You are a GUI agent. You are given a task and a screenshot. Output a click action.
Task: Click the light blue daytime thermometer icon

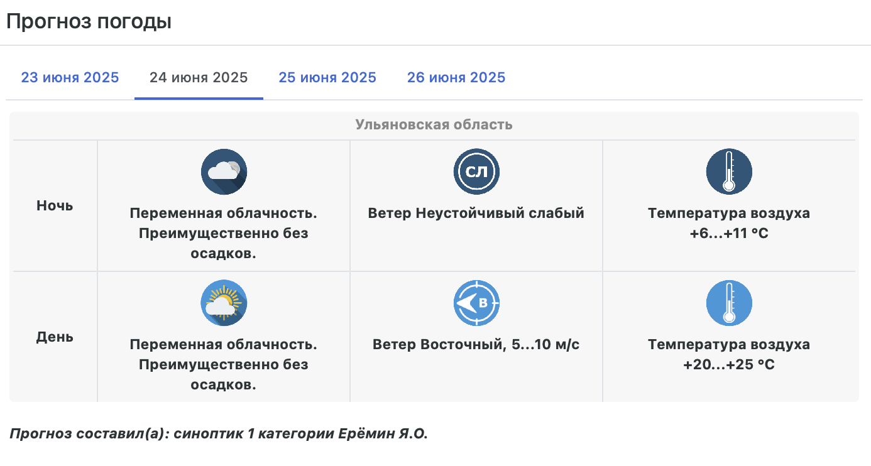pos(729,303)
